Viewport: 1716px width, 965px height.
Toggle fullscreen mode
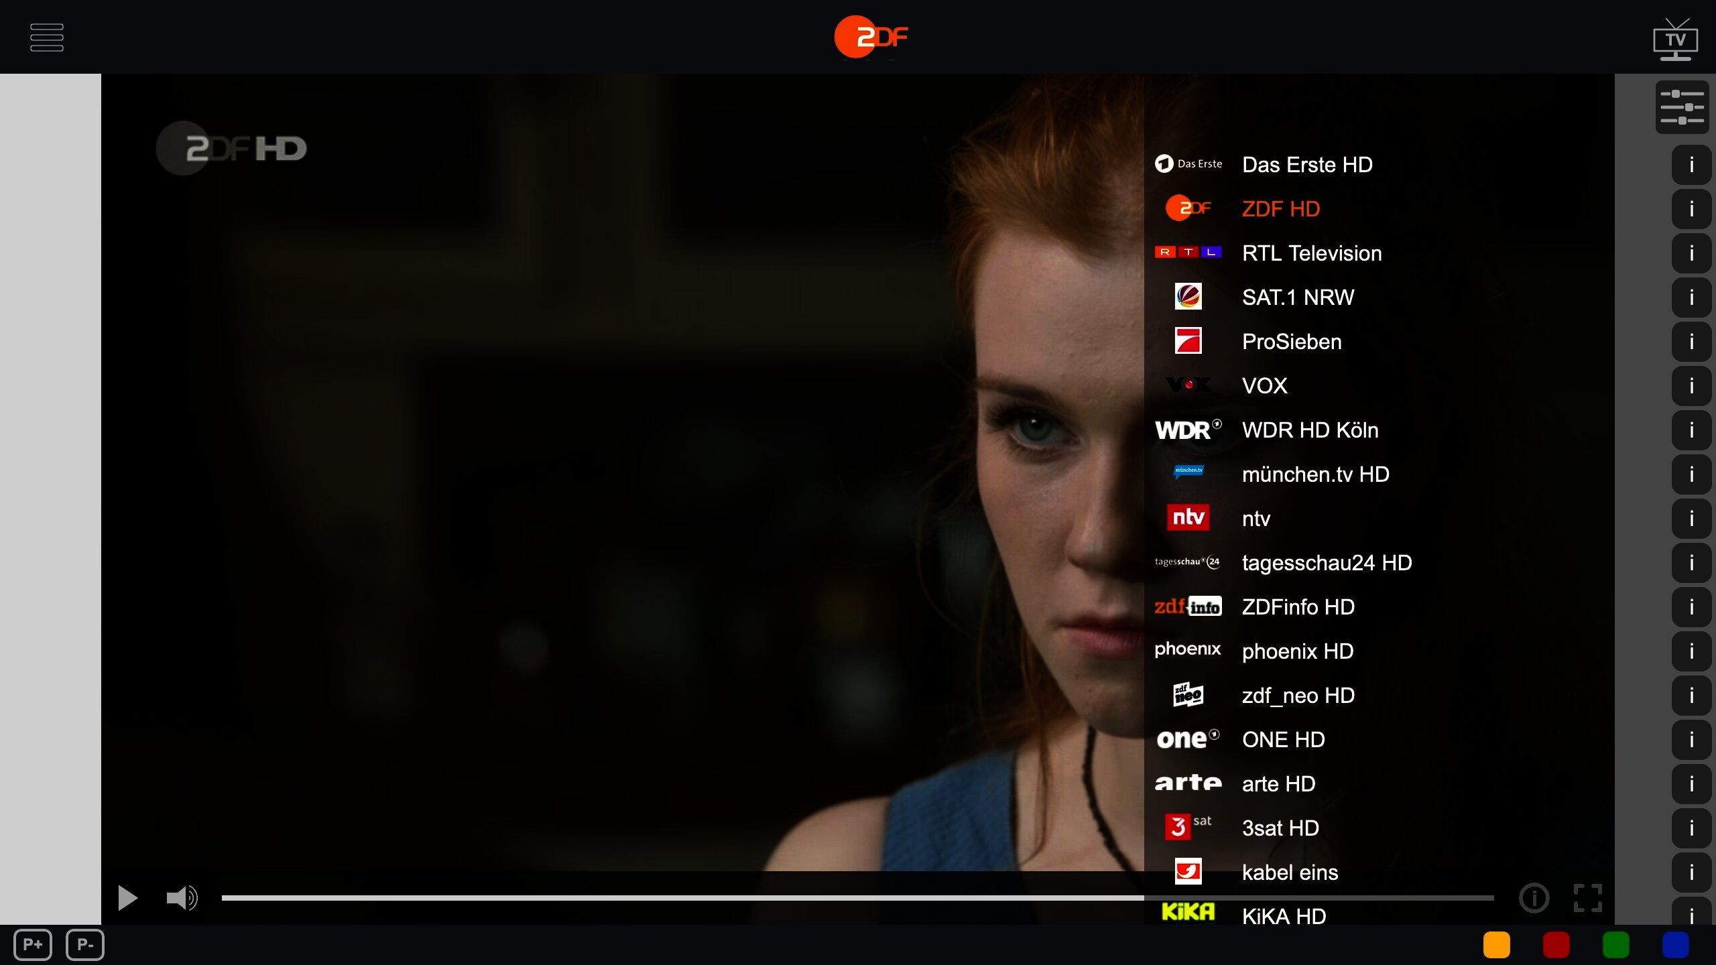click(x=1587, y=898)
